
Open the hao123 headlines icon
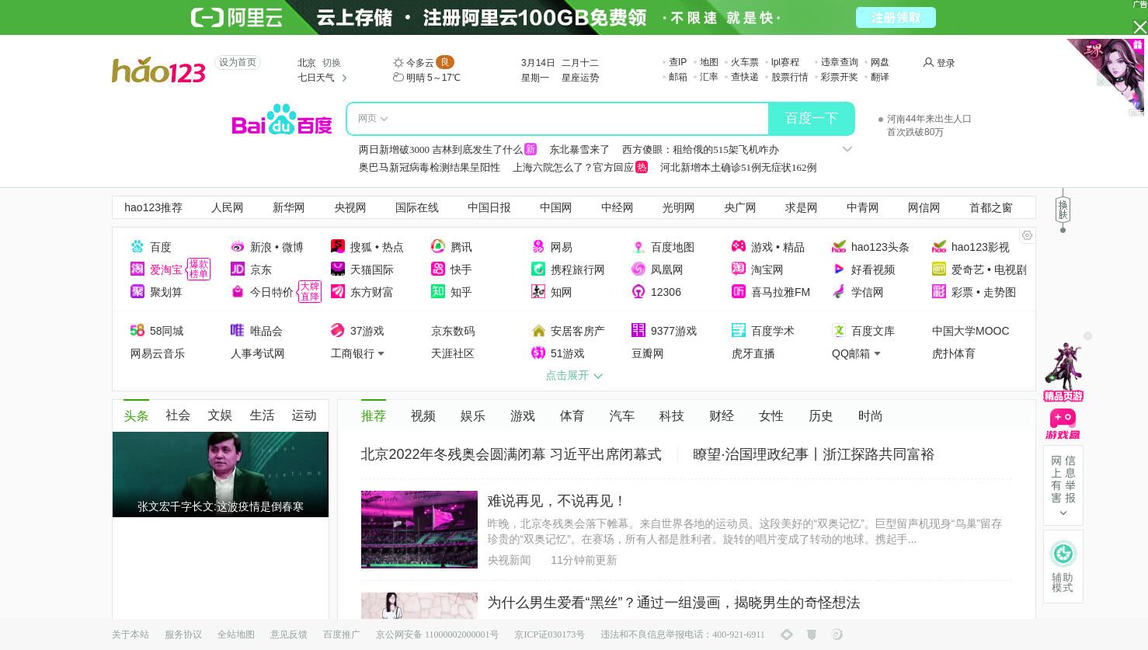tap(839, 247)
